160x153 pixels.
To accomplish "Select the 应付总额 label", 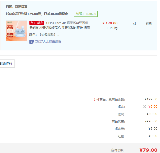I will (118, 150).
